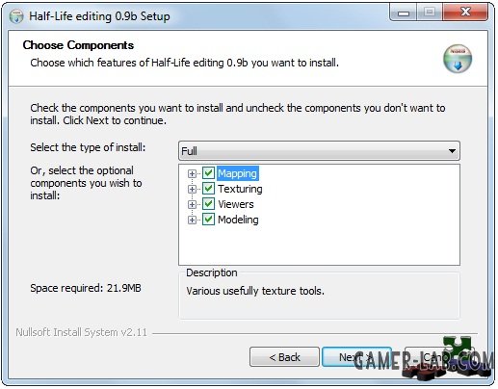Continue with the Next button
Screen dimensions: 498x389
[356, 357]
